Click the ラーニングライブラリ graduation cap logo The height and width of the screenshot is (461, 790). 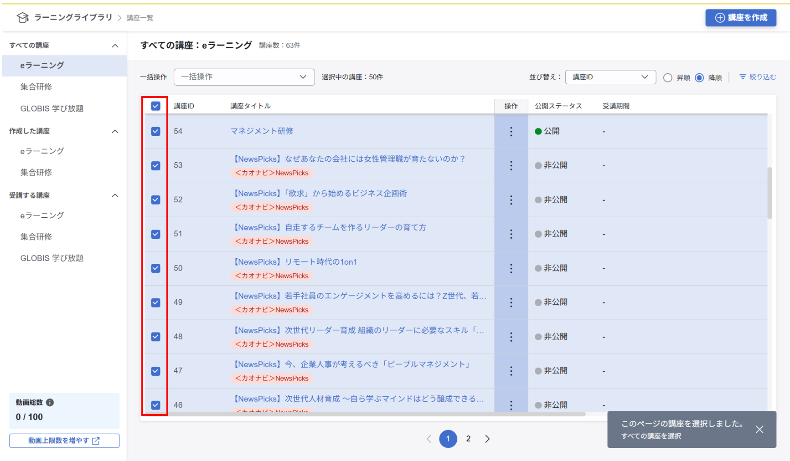(23, 17)
